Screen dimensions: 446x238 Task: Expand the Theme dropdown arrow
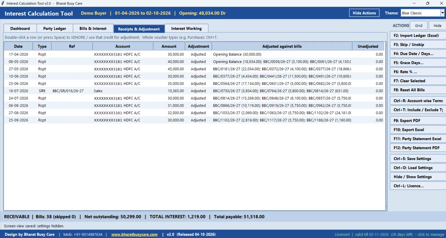[442, 13]
